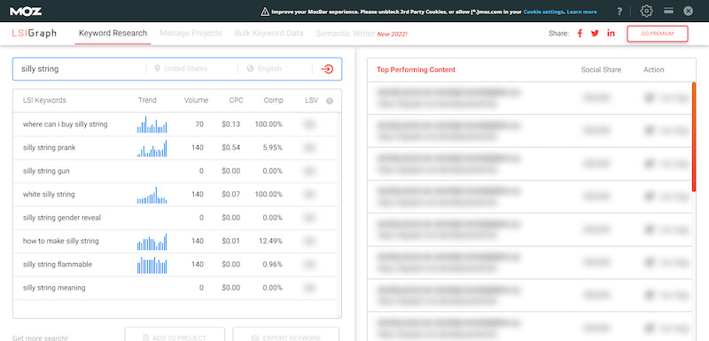Click the 70 volume value
This screenshot has width=709, height=341.
199,124
